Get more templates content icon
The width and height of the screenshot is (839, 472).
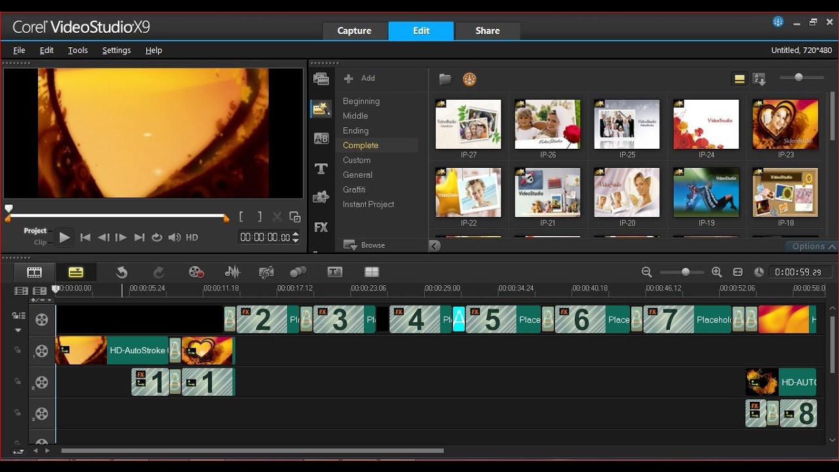[469, 79]
